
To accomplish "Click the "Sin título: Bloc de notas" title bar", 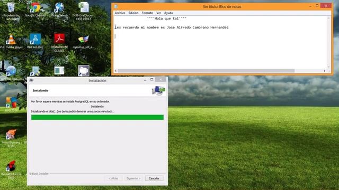I will [222, 6].
